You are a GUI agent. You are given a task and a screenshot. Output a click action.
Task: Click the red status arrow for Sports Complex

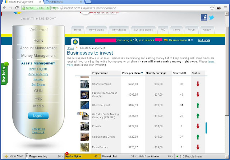[x=198, y=84]
